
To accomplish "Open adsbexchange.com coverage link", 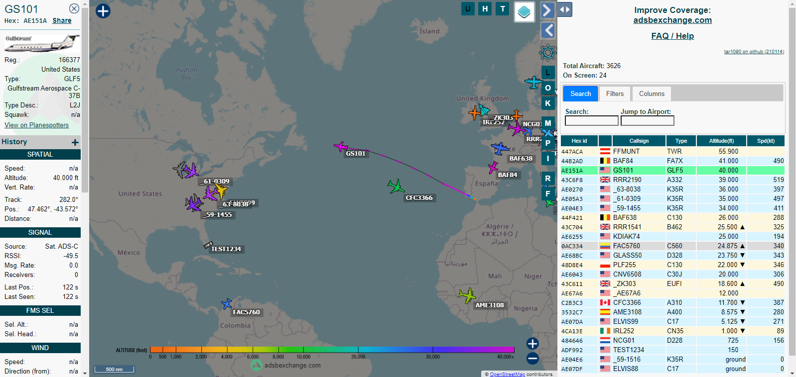I will tap(672, 20).
